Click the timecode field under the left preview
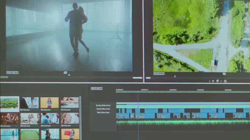The width and height of the screenshot is (250, 140). pyautogui.click(x=12, y=72)
